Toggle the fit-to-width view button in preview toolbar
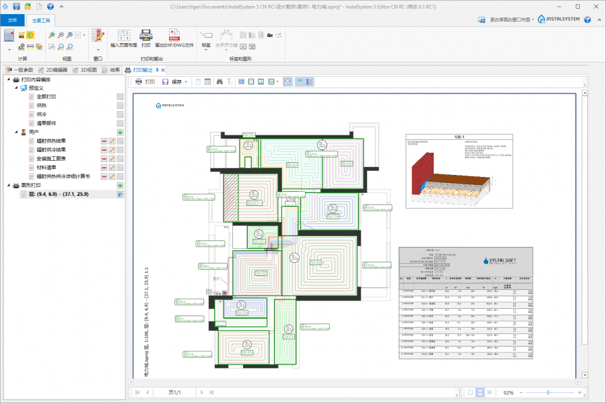The height and width of the screenshot is (403, 606). pyautogui.click(x=288, y=81)
